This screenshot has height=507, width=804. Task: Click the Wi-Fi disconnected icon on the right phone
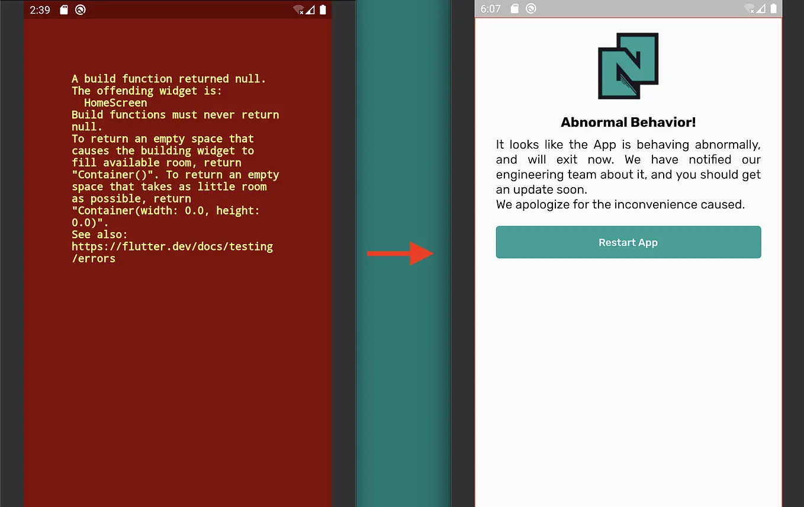pos(750,9)
